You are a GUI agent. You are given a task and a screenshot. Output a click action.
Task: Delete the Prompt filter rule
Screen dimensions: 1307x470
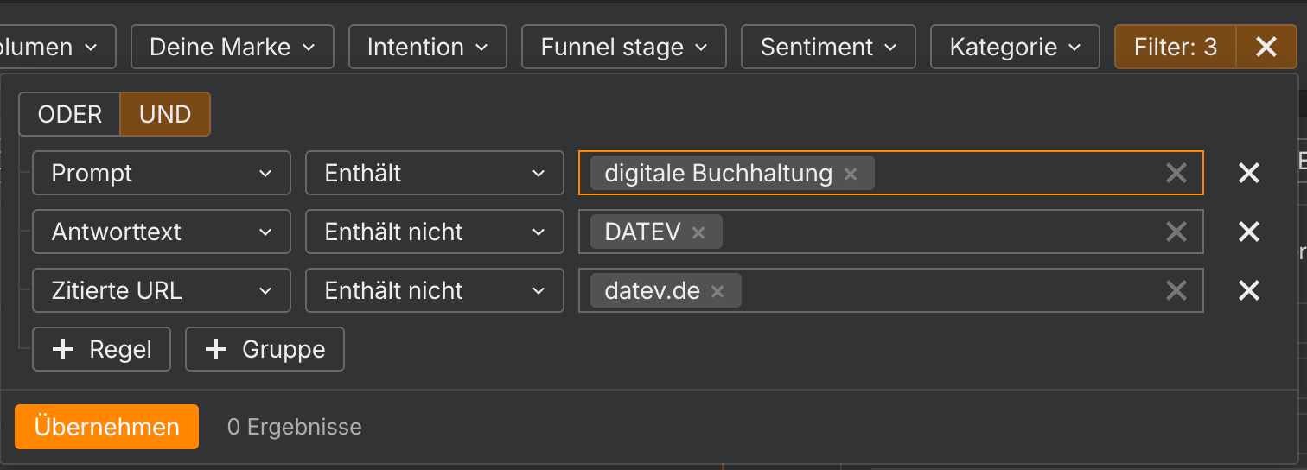1249,173
